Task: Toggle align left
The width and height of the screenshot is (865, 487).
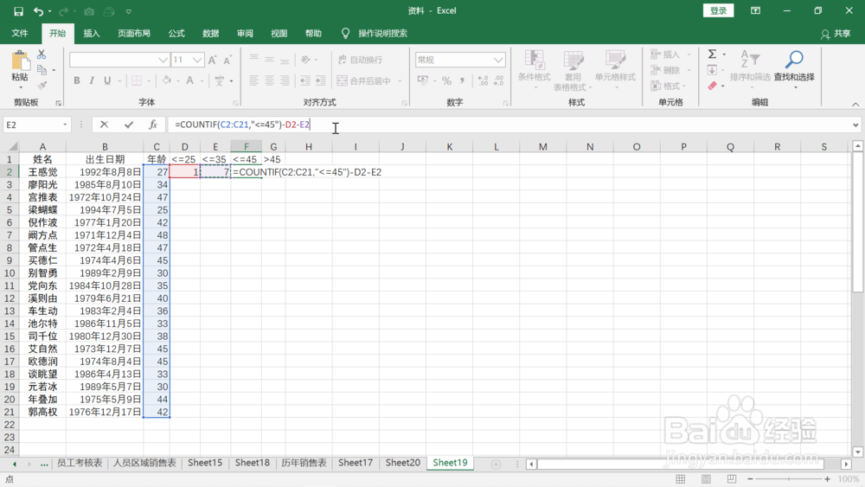Action: pos(253,81)
